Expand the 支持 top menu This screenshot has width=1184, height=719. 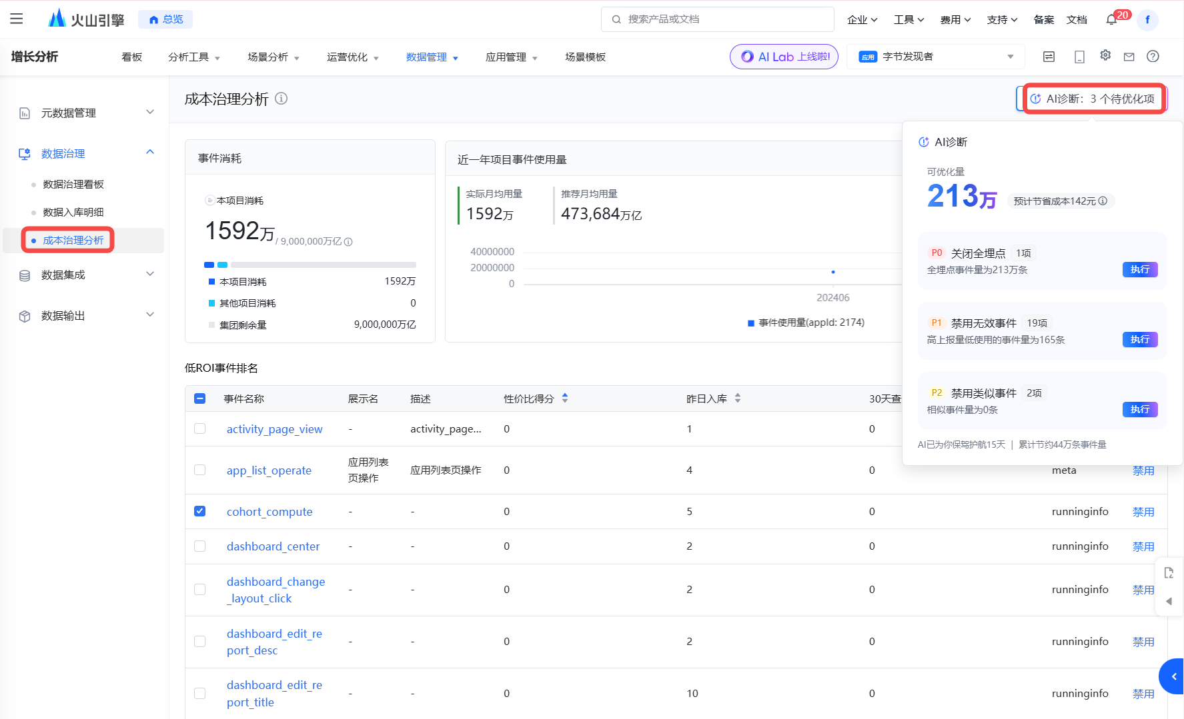(1002, 19)
